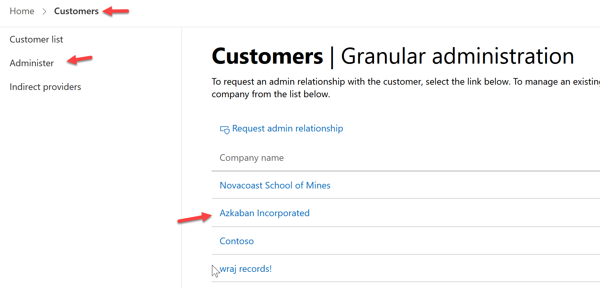600x288 pixels.
Task: Click the description paragraph about admin relationships
Action: [x=363, y=88]
